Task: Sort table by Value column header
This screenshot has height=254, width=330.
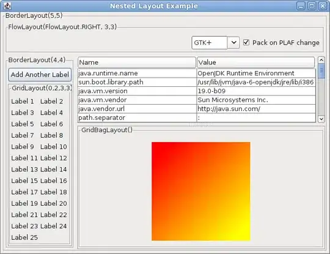Action: pos(255,62)
